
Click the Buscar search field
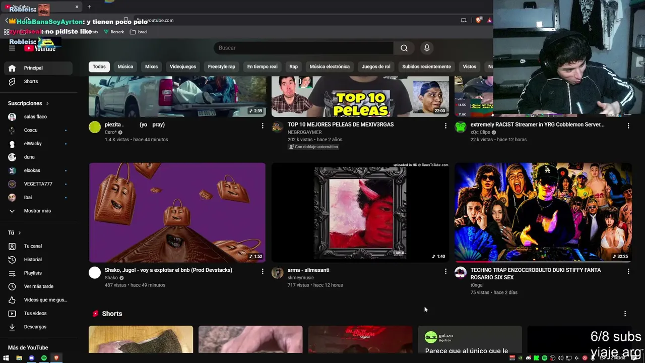303,48
